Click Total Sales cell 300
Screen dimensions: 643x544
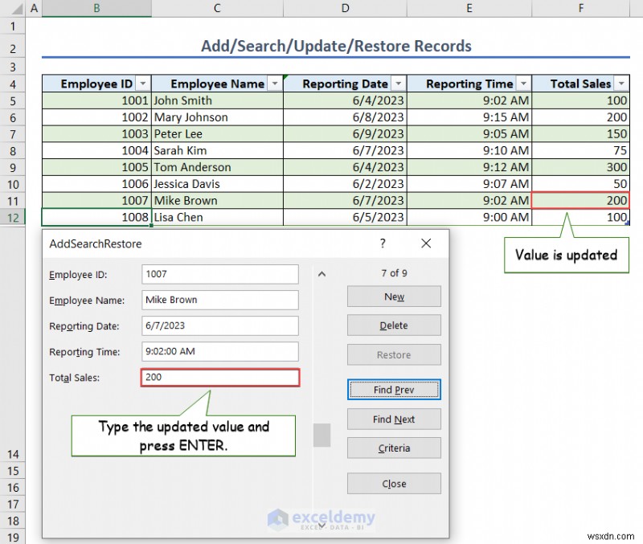(580, 167)
